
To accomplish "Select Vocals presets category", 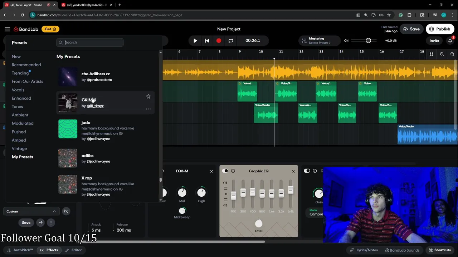I will click(18, 90).
